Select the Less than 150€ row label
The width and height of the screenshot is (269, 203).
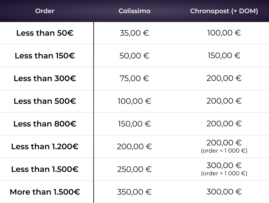pos(45,56)
